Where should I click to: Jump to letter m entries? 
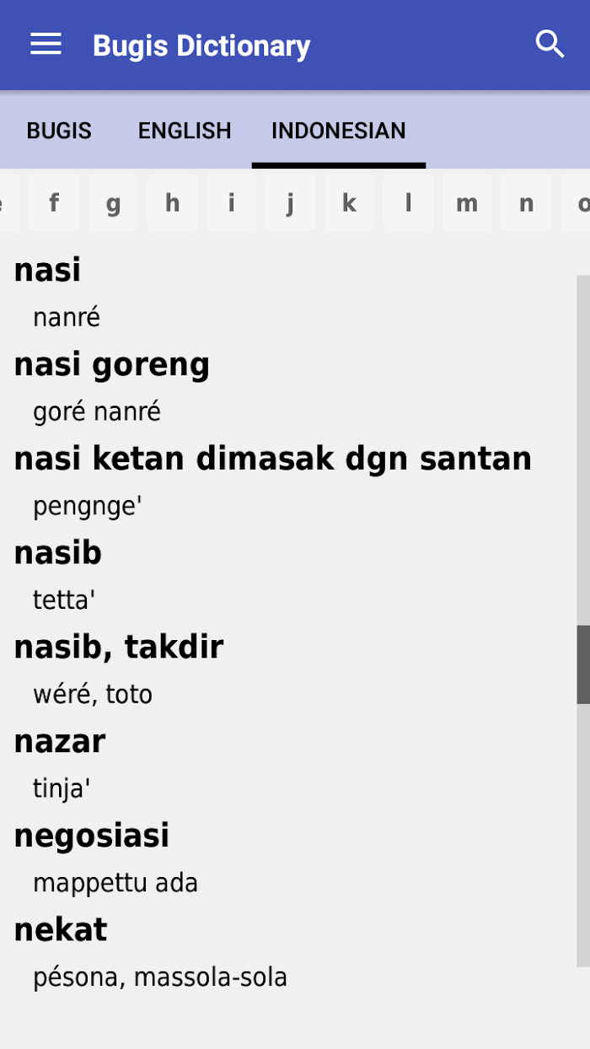pyautogui.click(x=467, y=203)
